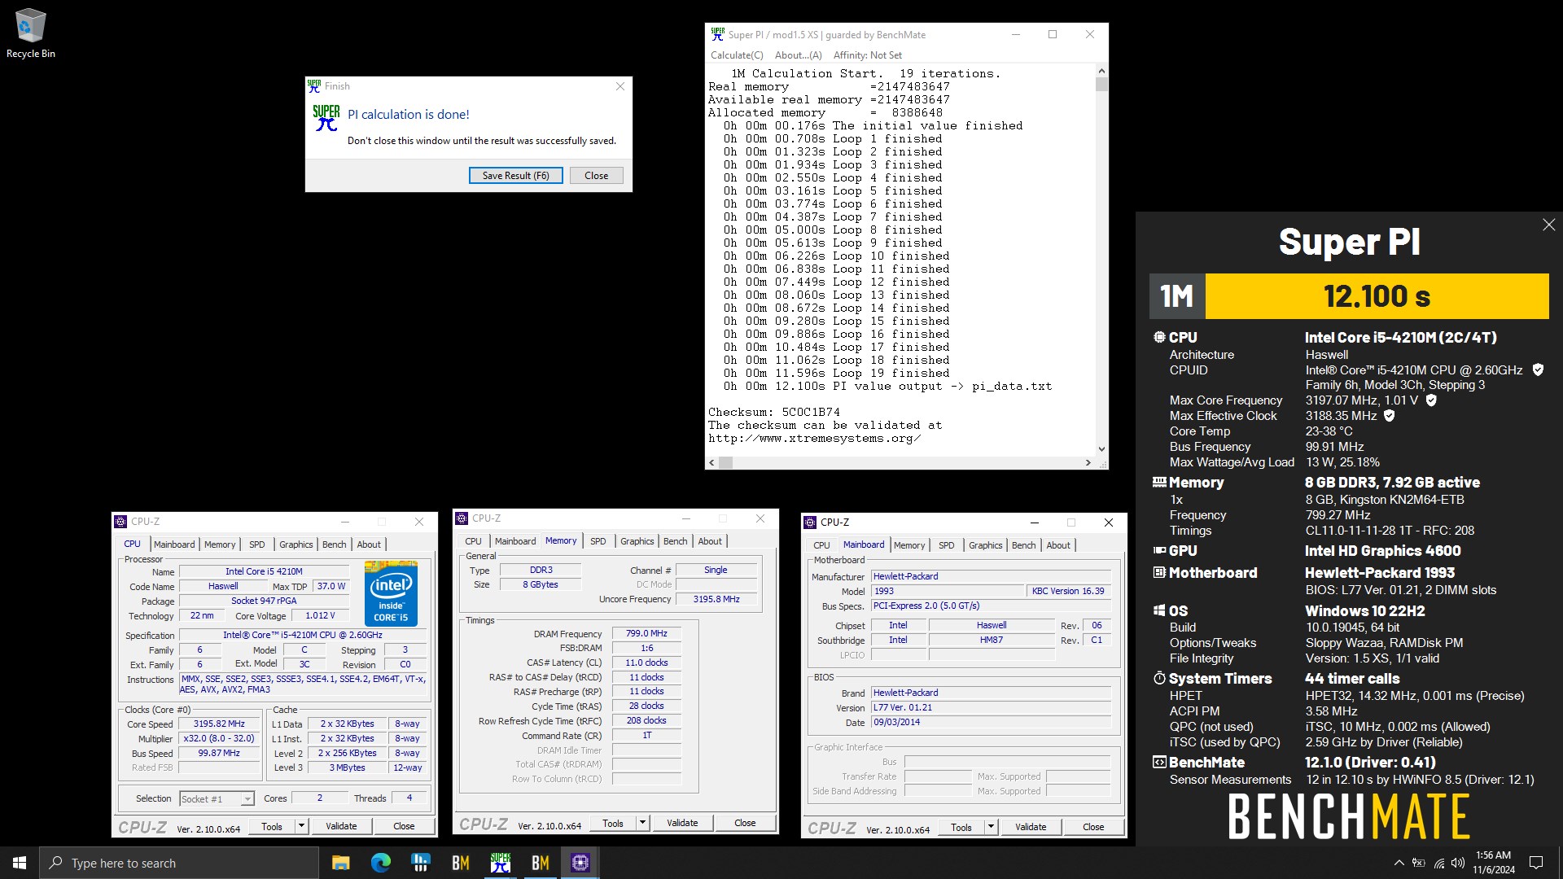Open the first BenchMate taskbar icon

pos(460,863)
